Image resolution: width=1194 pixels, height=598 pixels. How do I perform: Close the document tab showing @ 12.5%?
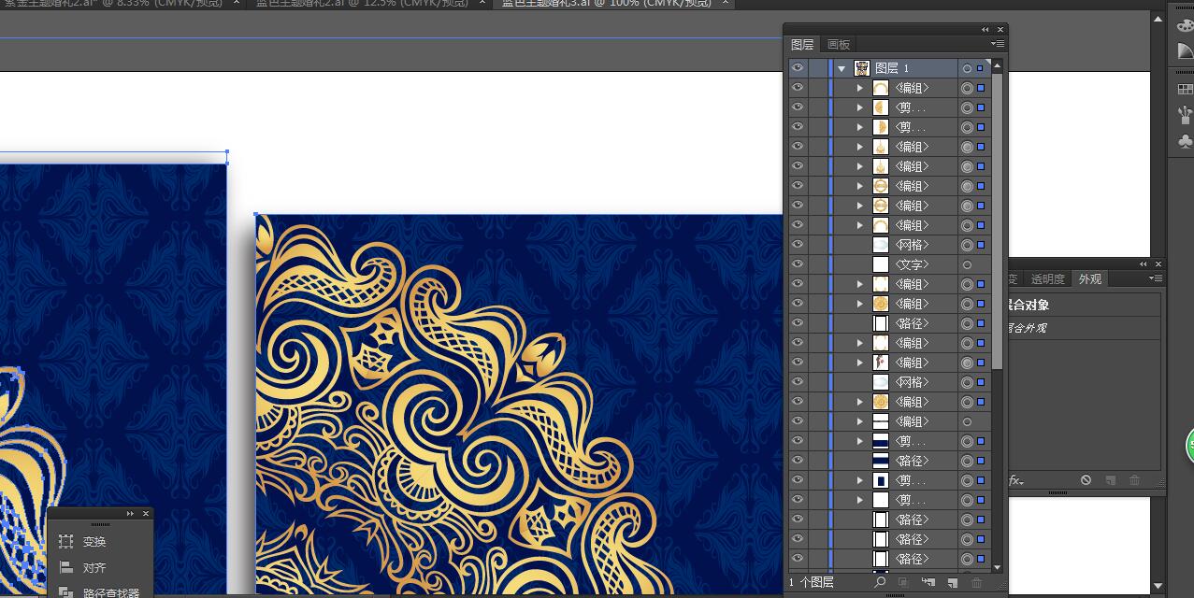pyautogui.click(x=482, y=3)
